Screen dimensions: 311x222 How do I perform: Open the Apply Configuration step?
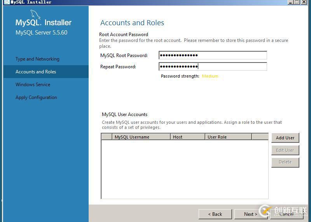[x=36, y=97]
